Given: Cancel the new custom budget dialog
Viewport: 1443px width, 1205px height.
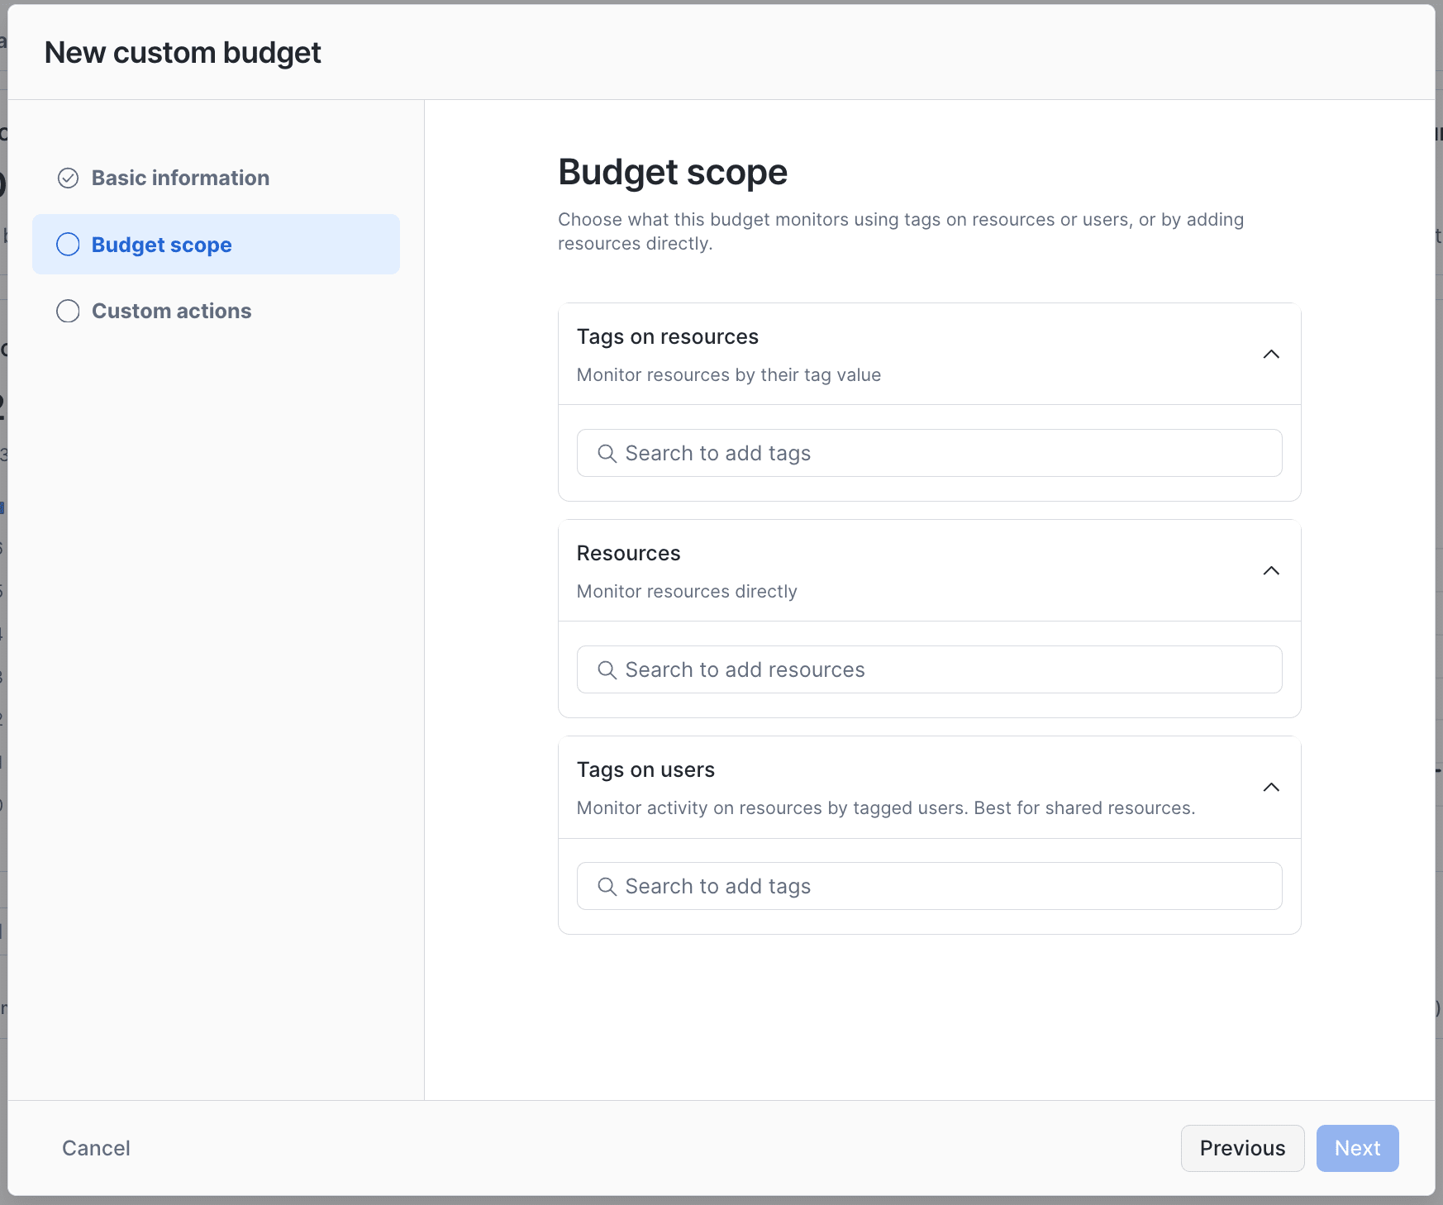Looking at the screenshot, I should coord(96,1148).
